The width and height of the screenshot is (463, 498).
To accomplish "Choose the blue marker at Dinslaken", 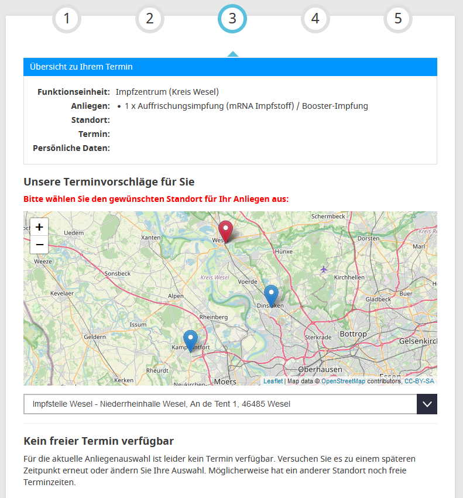I will tap(272, 296).
